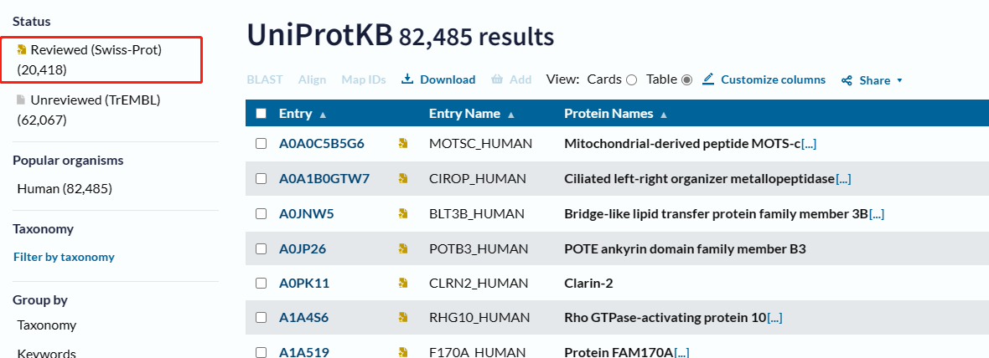This screenshot has height=358, width=989.
Task: Click Unreviewed TrEMBL document icon
Action: pos(22,100)
